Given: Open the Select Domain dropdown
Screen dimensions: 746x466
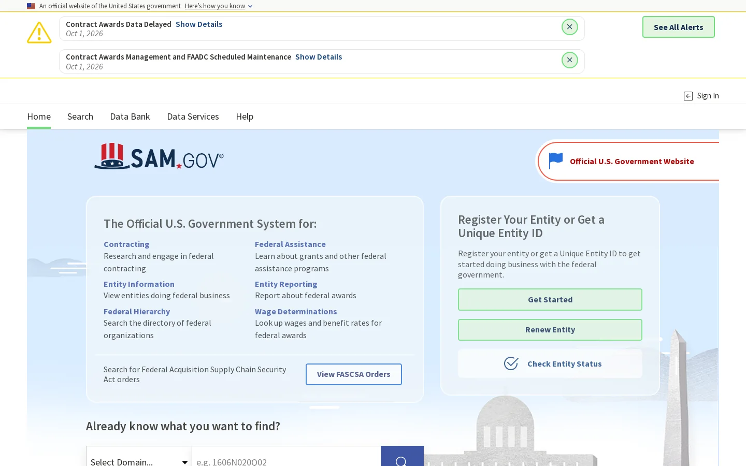Looking at the screenshot, I should 139,456.
